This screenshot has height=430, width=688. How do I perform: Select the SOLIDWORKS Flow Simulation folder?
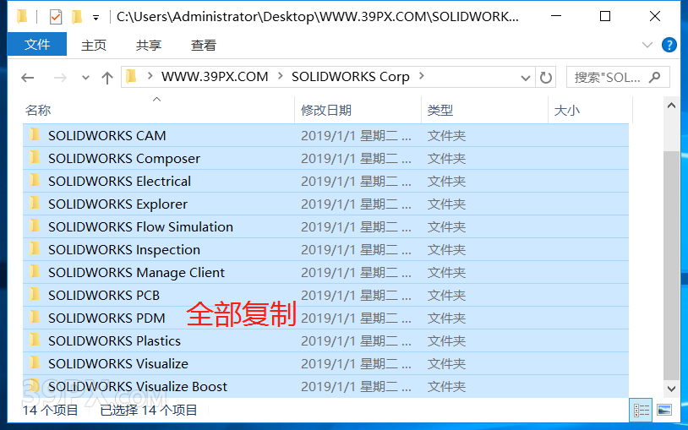pyautogui.click(x=140, y=226)
